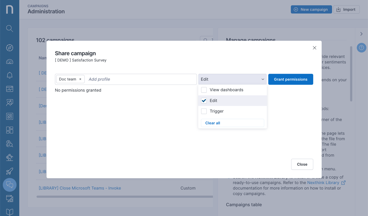Enable the Trigger permission
368x216 pixels.
pyautogui.click(x=204, y=111)
